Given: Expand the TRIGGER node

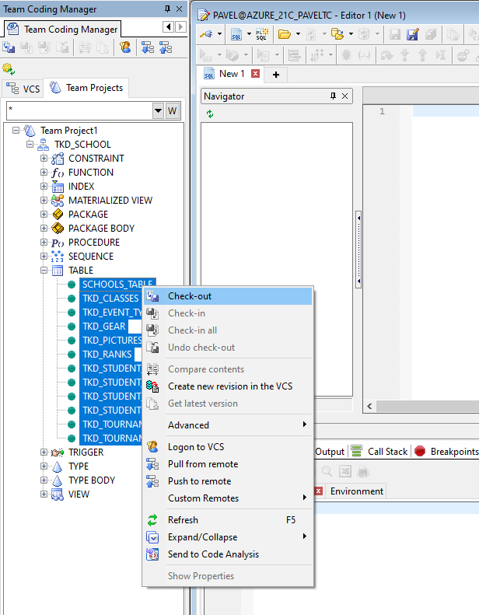Looking at the screenshot, I should tap(44, 453).
